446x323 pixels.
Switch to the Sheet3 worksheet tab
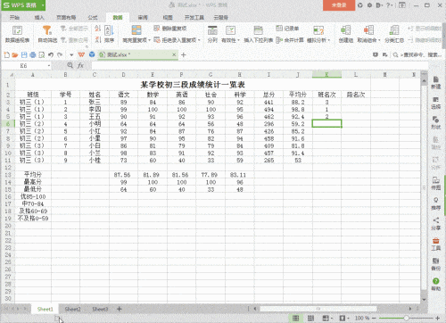point(100,310)
